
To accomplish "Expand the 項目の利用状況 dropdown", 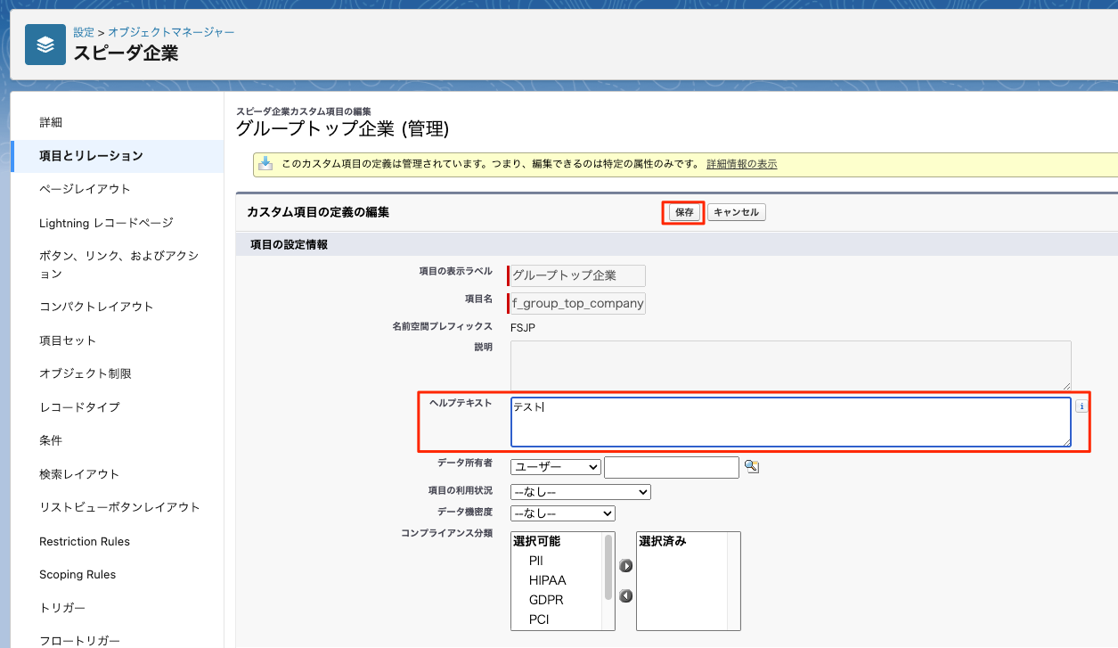I will (580, 492).
